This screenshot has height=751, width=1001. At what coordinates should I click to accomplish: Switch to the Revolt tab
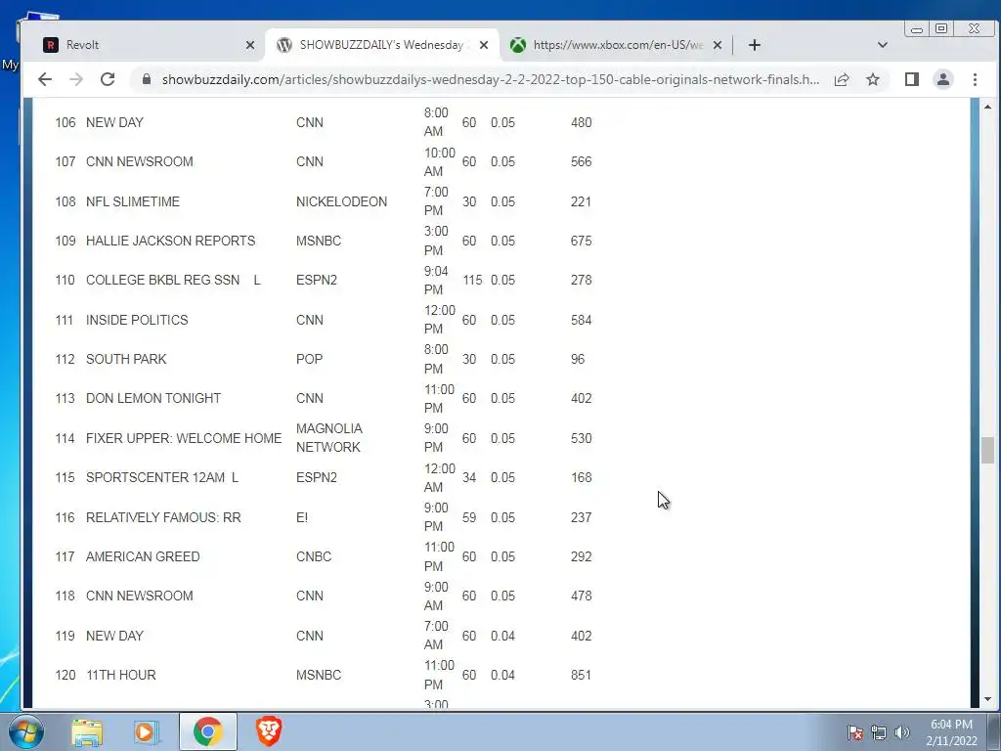149,45
